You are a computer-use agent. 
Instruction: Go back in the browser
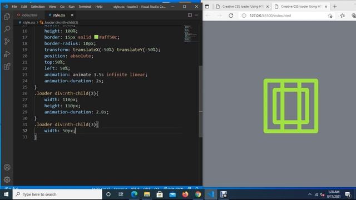point(207,16)
